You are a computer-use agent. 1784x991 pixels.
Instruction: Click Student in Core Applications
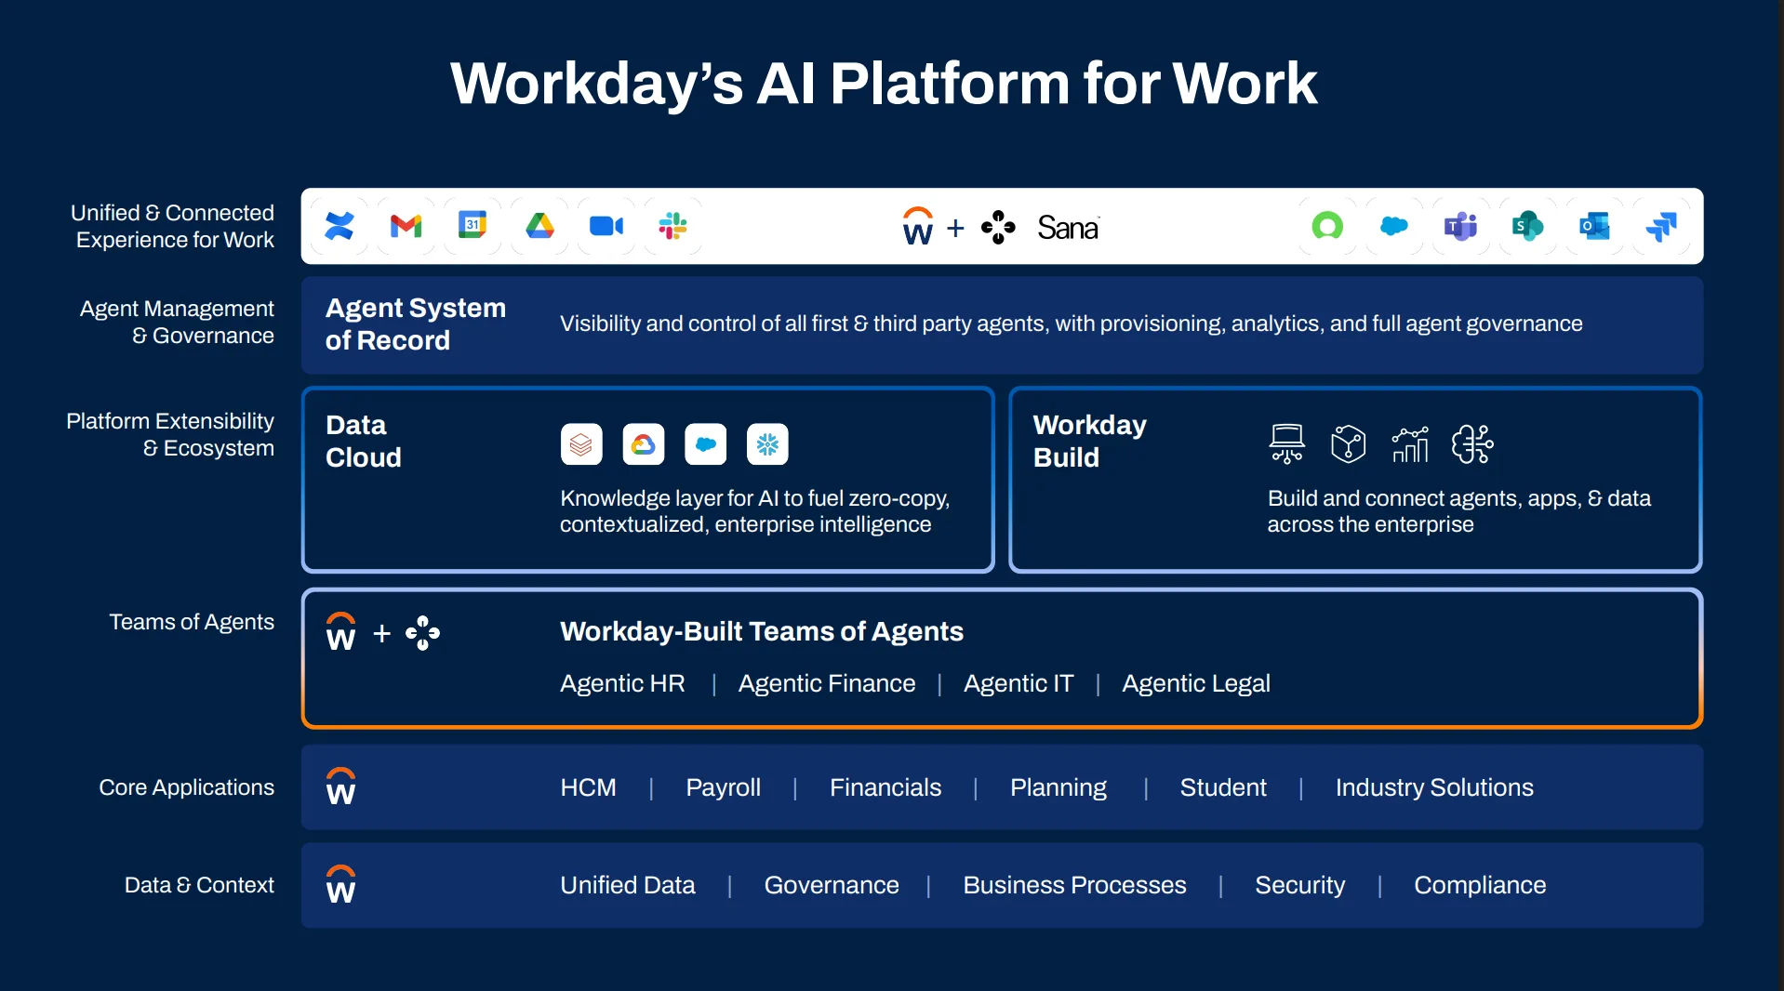1223,787
